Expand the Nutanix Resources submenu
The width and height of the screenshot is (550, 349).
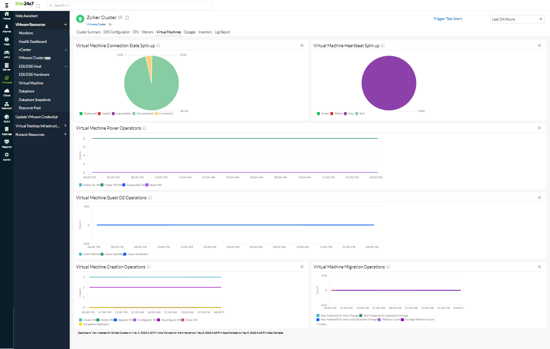[x=66, y=134]
